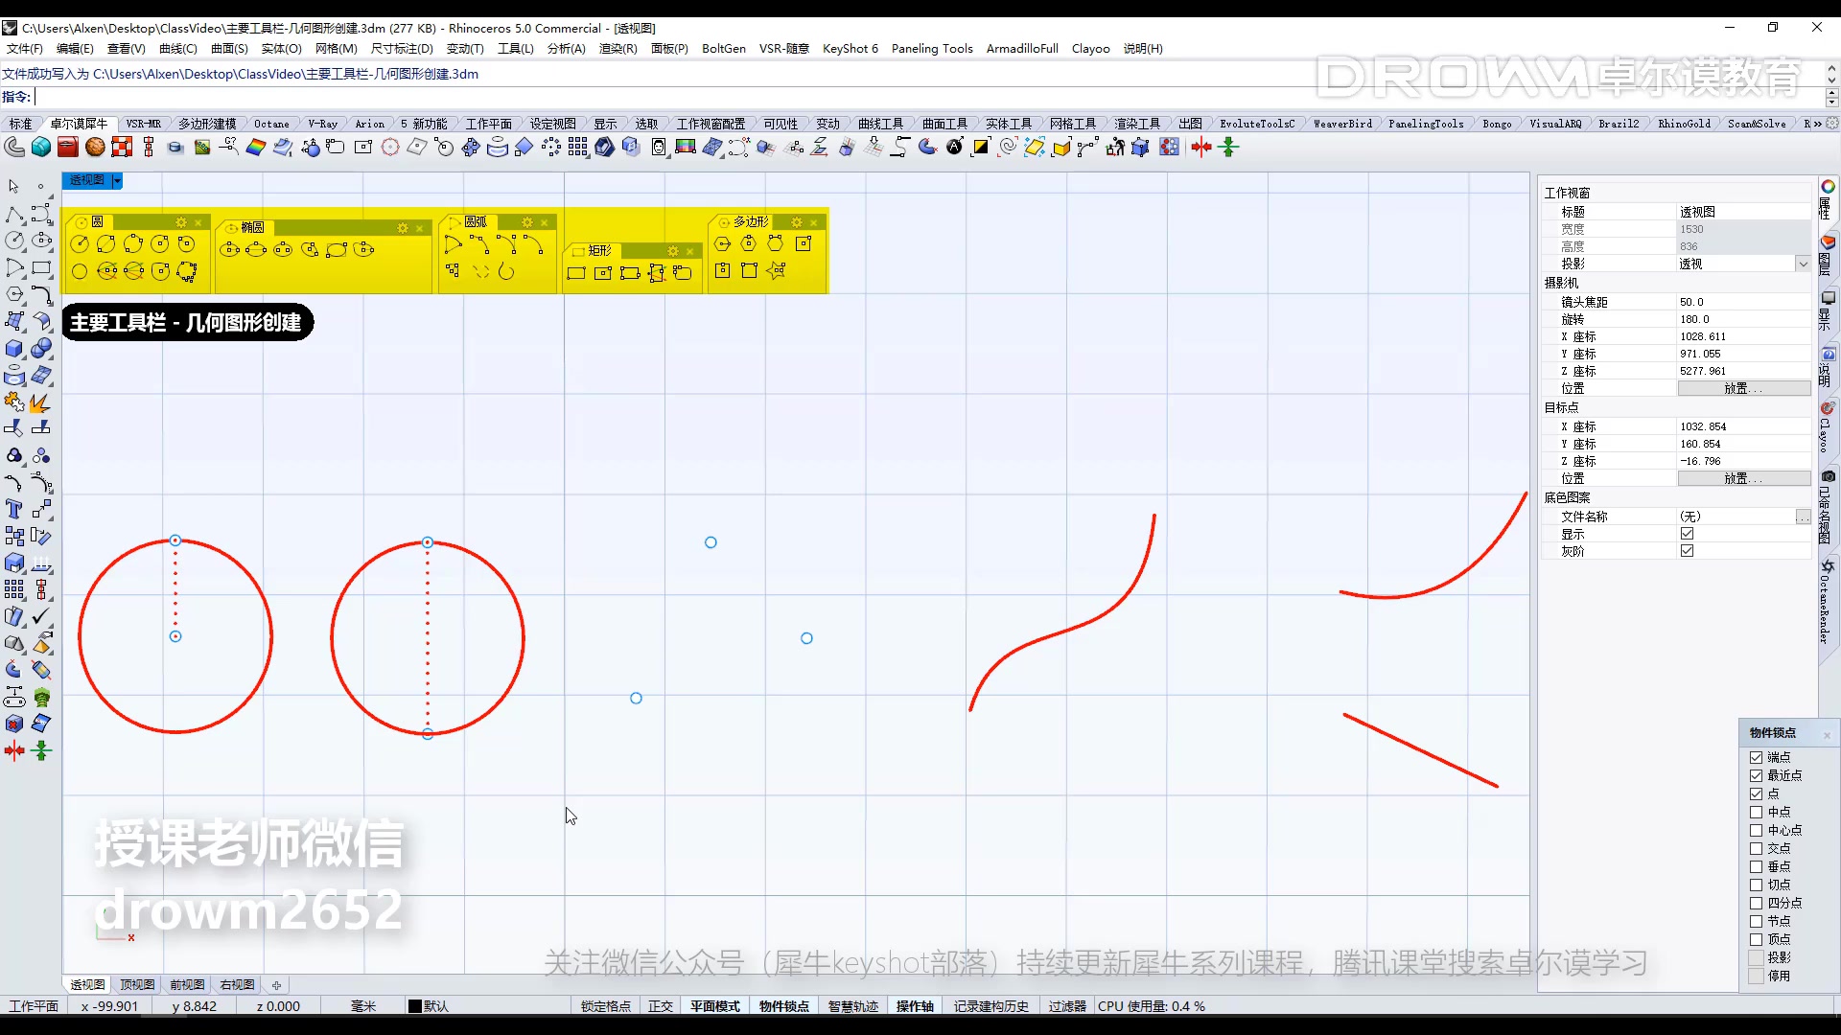Toggle the 灰阶 checkbox in wallpaper settings
Viewport: 1841px width, 1035px height.
pos(1687,551)
